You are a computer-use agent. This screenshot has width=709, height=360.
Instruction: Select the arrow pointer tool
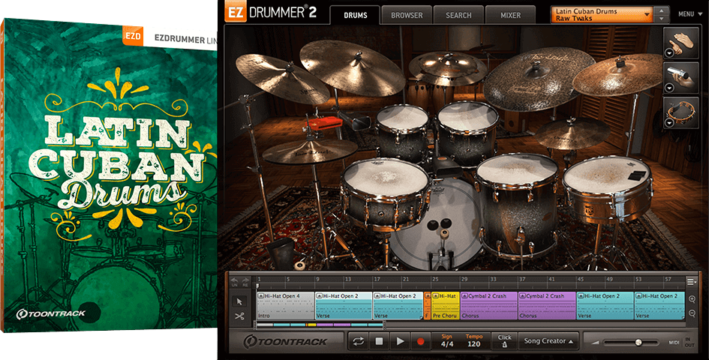[239, 301]
